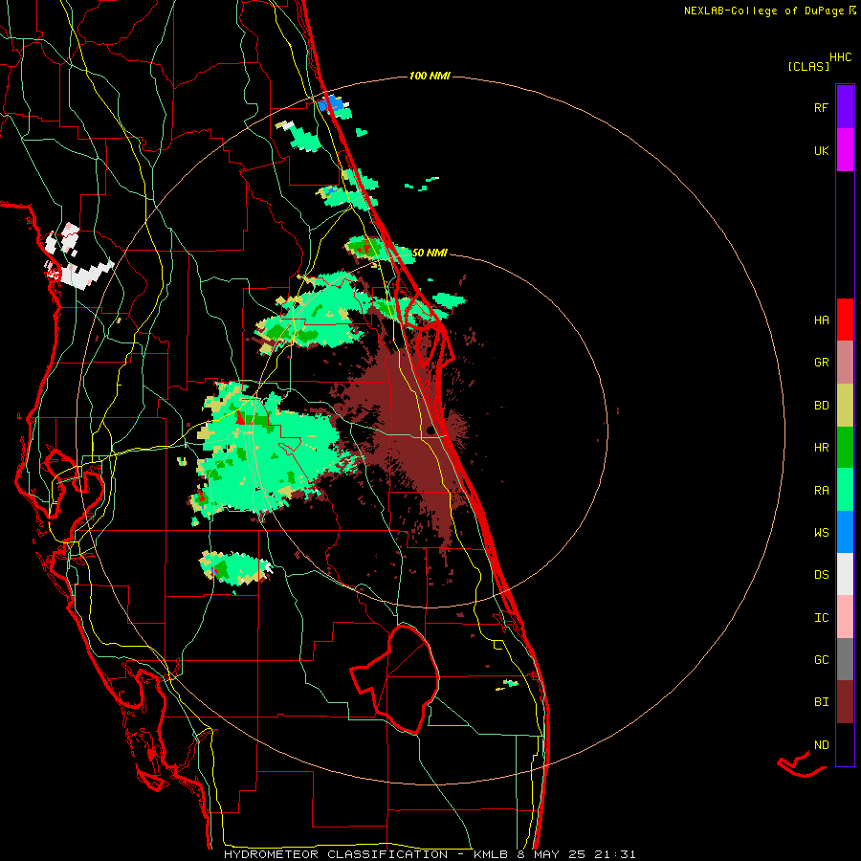The width and height of the screenshot is (861, 861).
Task: Click the DS white legend swatch
Action: tap(845, 574)
